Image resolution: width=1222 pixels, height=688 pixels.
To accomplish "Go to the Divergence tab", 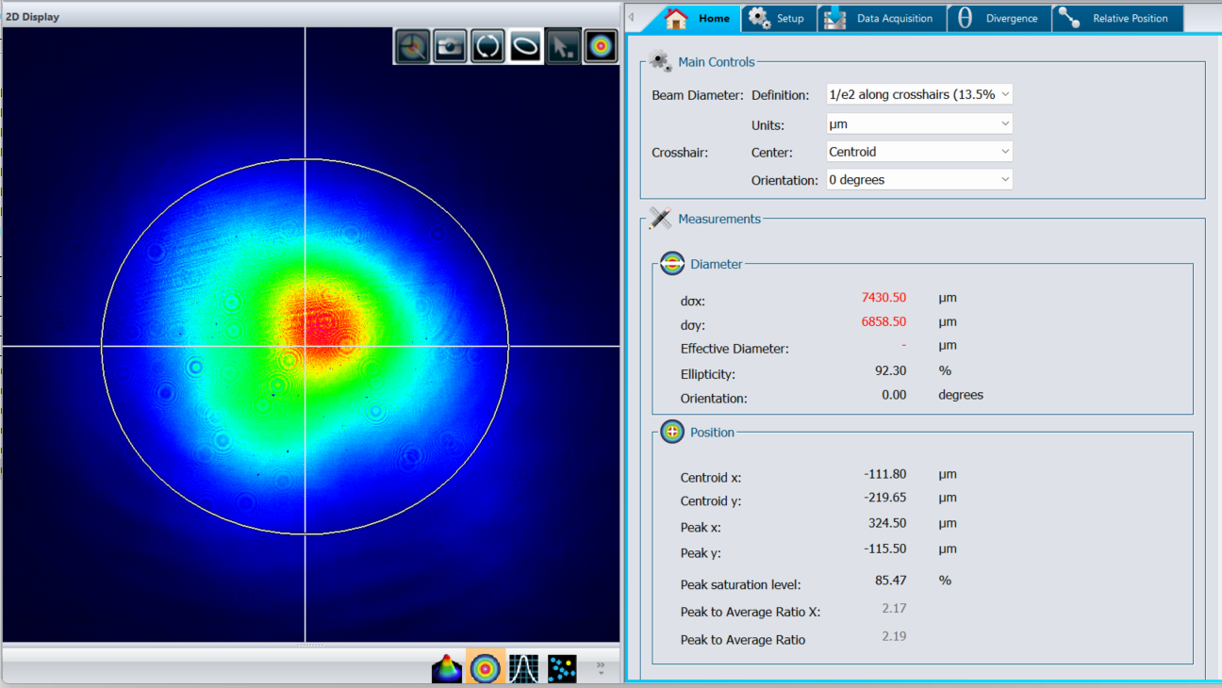I will (999, 18).
